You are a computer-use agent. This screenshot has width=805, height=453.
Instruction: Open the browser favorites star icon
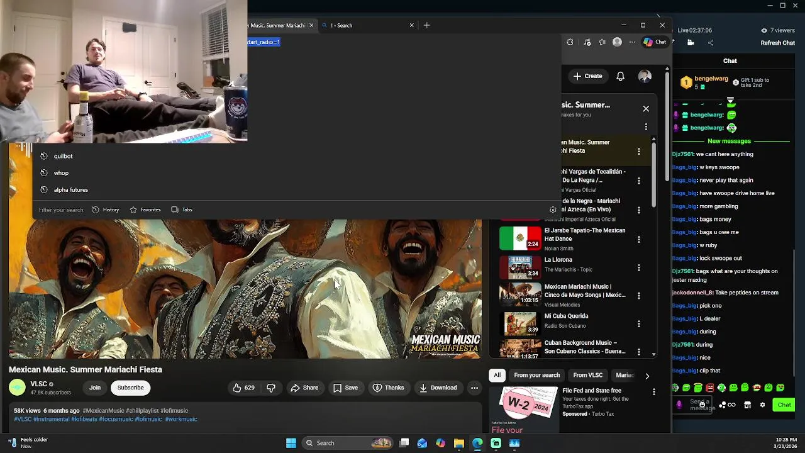pyautogui.click(x=602, y=42)
